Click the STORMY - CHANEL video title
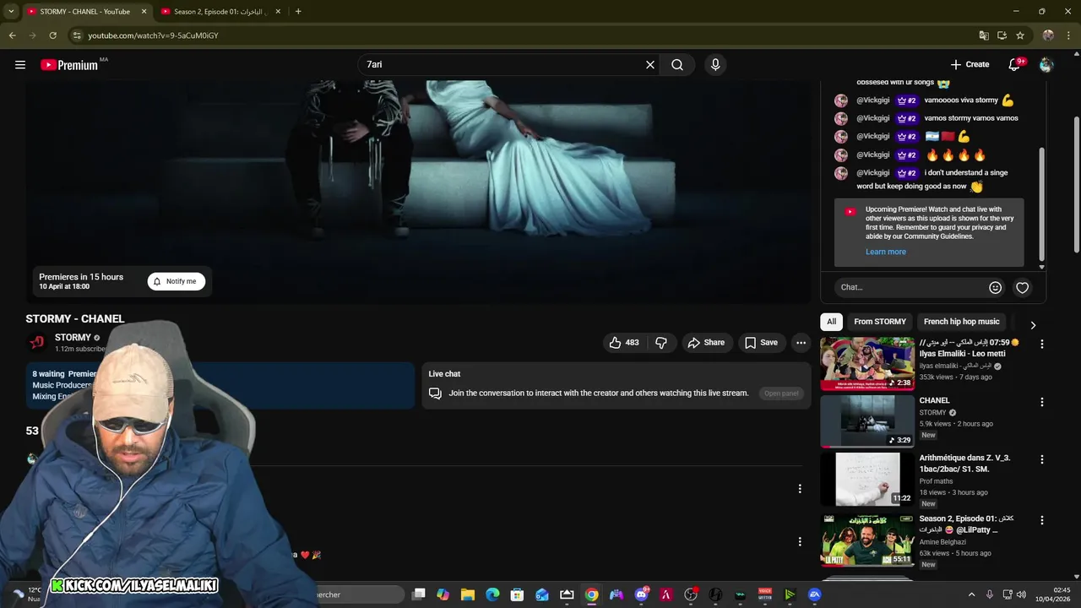This screenshot has width=1081, height=608. pyautogui.click(x=75, y=319)
